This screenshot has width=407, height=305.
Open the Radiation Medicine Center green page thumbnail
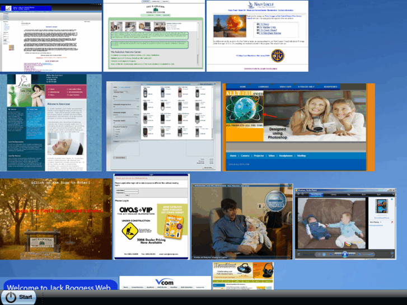tap(154, 36)
